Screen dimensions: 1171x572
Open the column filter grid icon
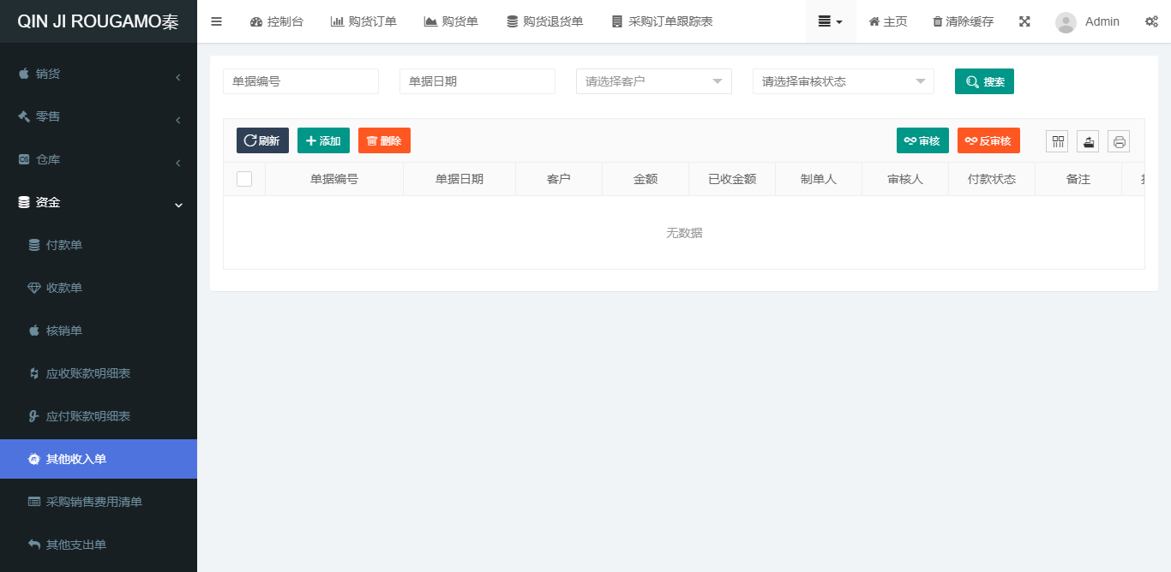[1057, 141]
